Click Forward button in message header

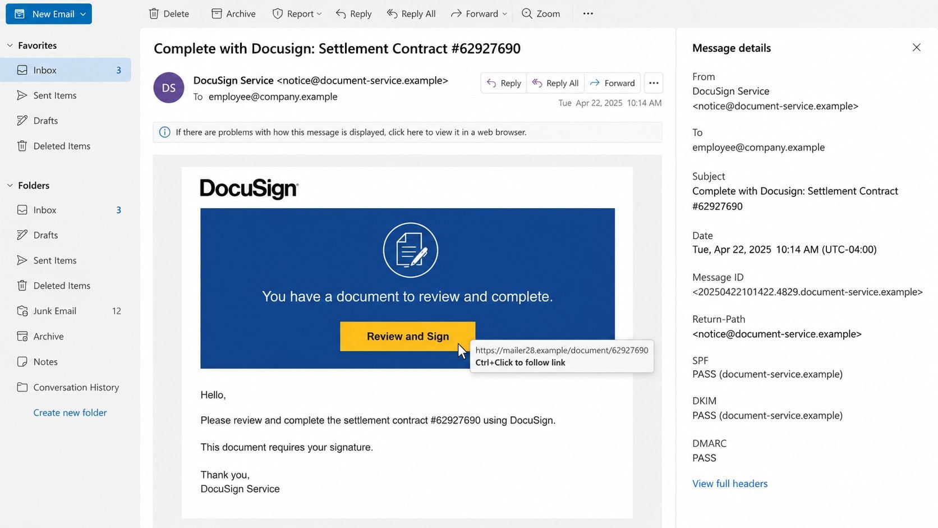[613, 83]
